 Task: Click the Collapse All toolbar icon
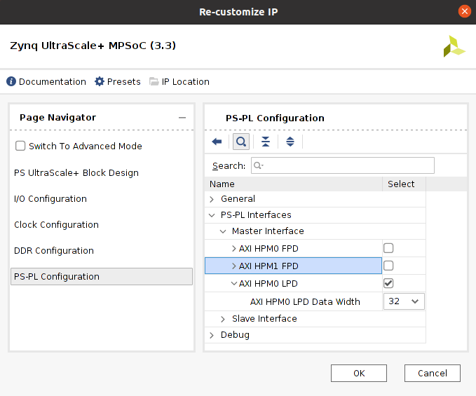click(x=266, y=142)
